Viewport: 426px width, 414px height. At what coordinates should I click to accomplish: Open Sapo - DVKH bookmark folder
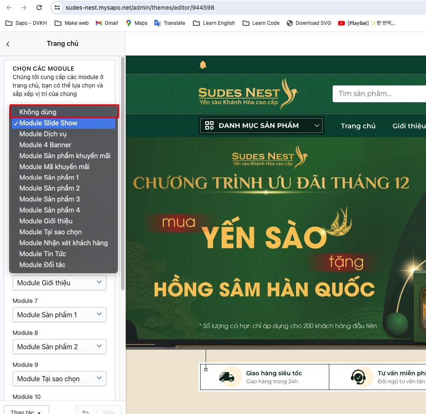26,23
